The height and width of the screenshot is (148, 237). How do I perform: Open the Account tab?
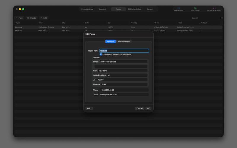coord(103,9)
